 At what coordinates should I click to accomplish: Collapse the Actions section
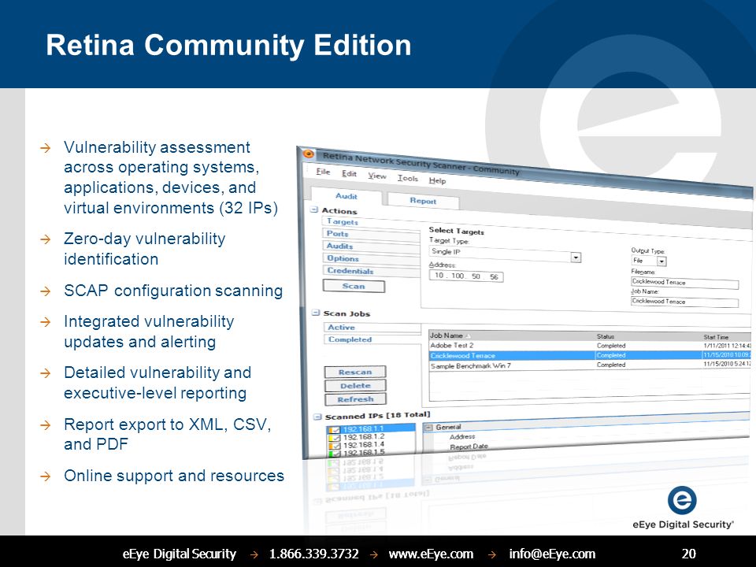coord(314,209)
